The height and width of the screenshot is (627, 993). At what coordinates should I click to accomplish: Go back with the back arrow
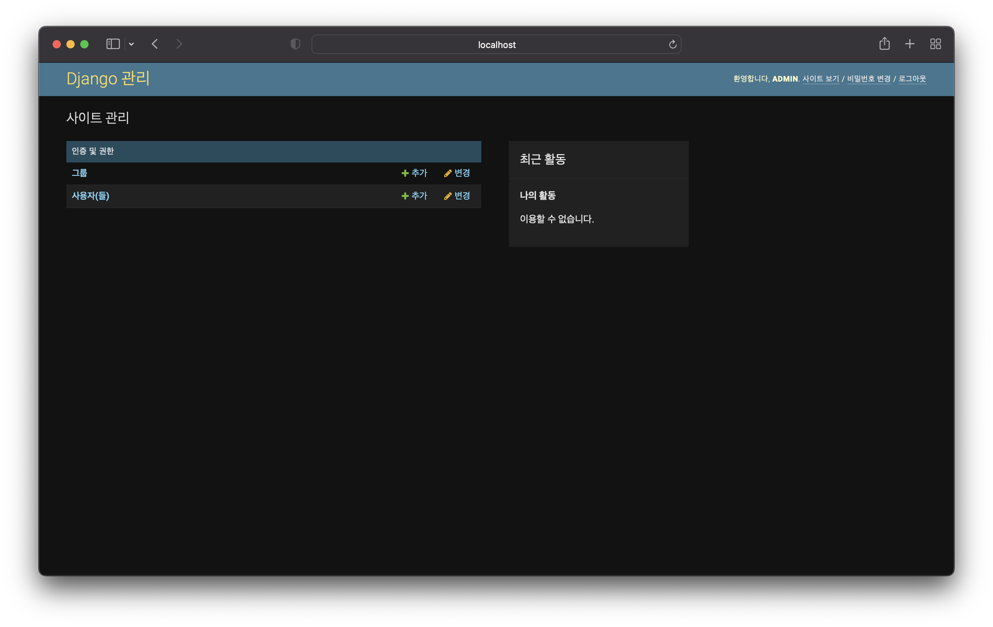click(155, 44)
